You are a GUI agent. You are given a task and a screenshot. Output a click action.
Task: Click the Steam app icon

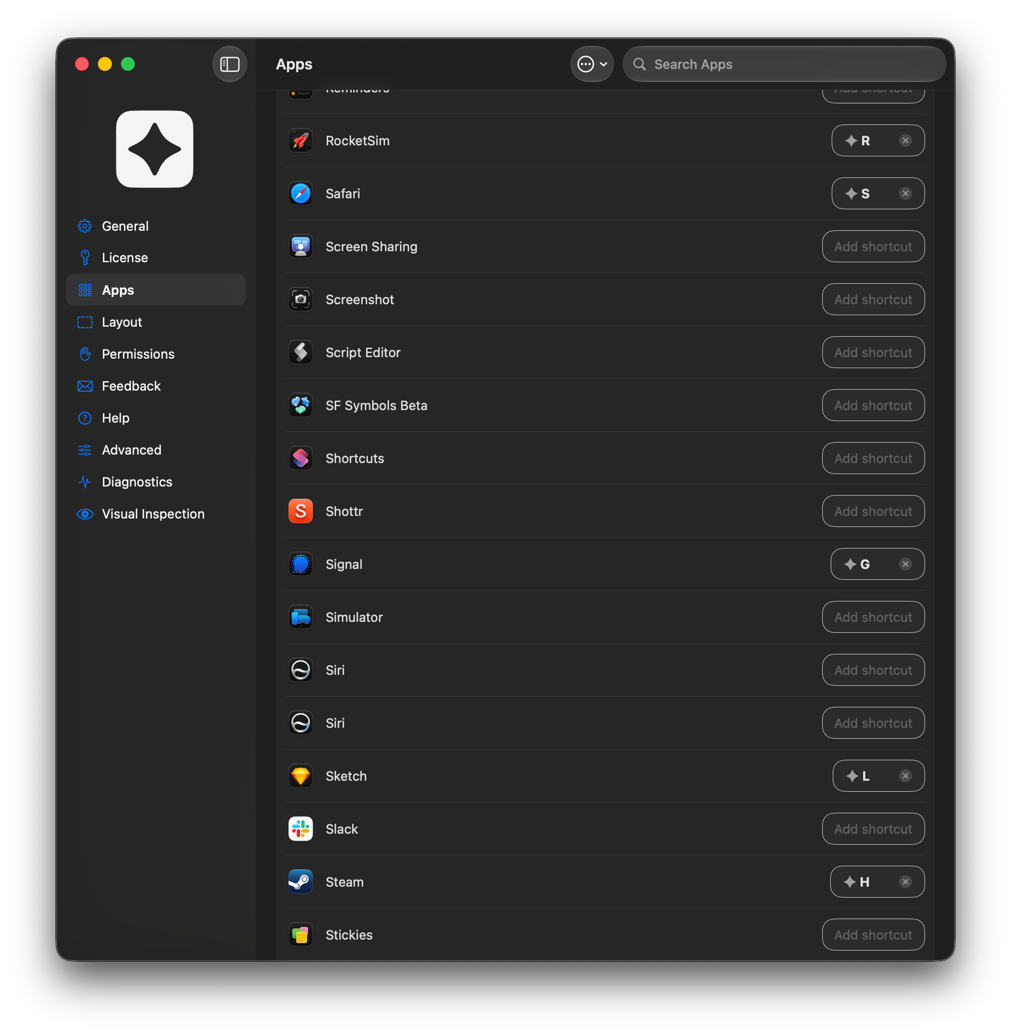point(301,882)
